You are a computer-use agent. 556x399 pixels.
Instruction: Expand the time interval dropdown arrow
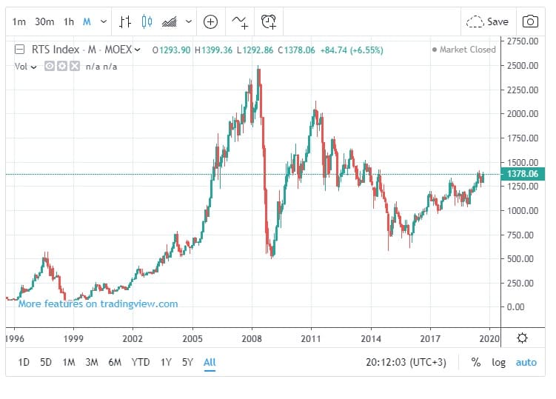coord(103,21)
